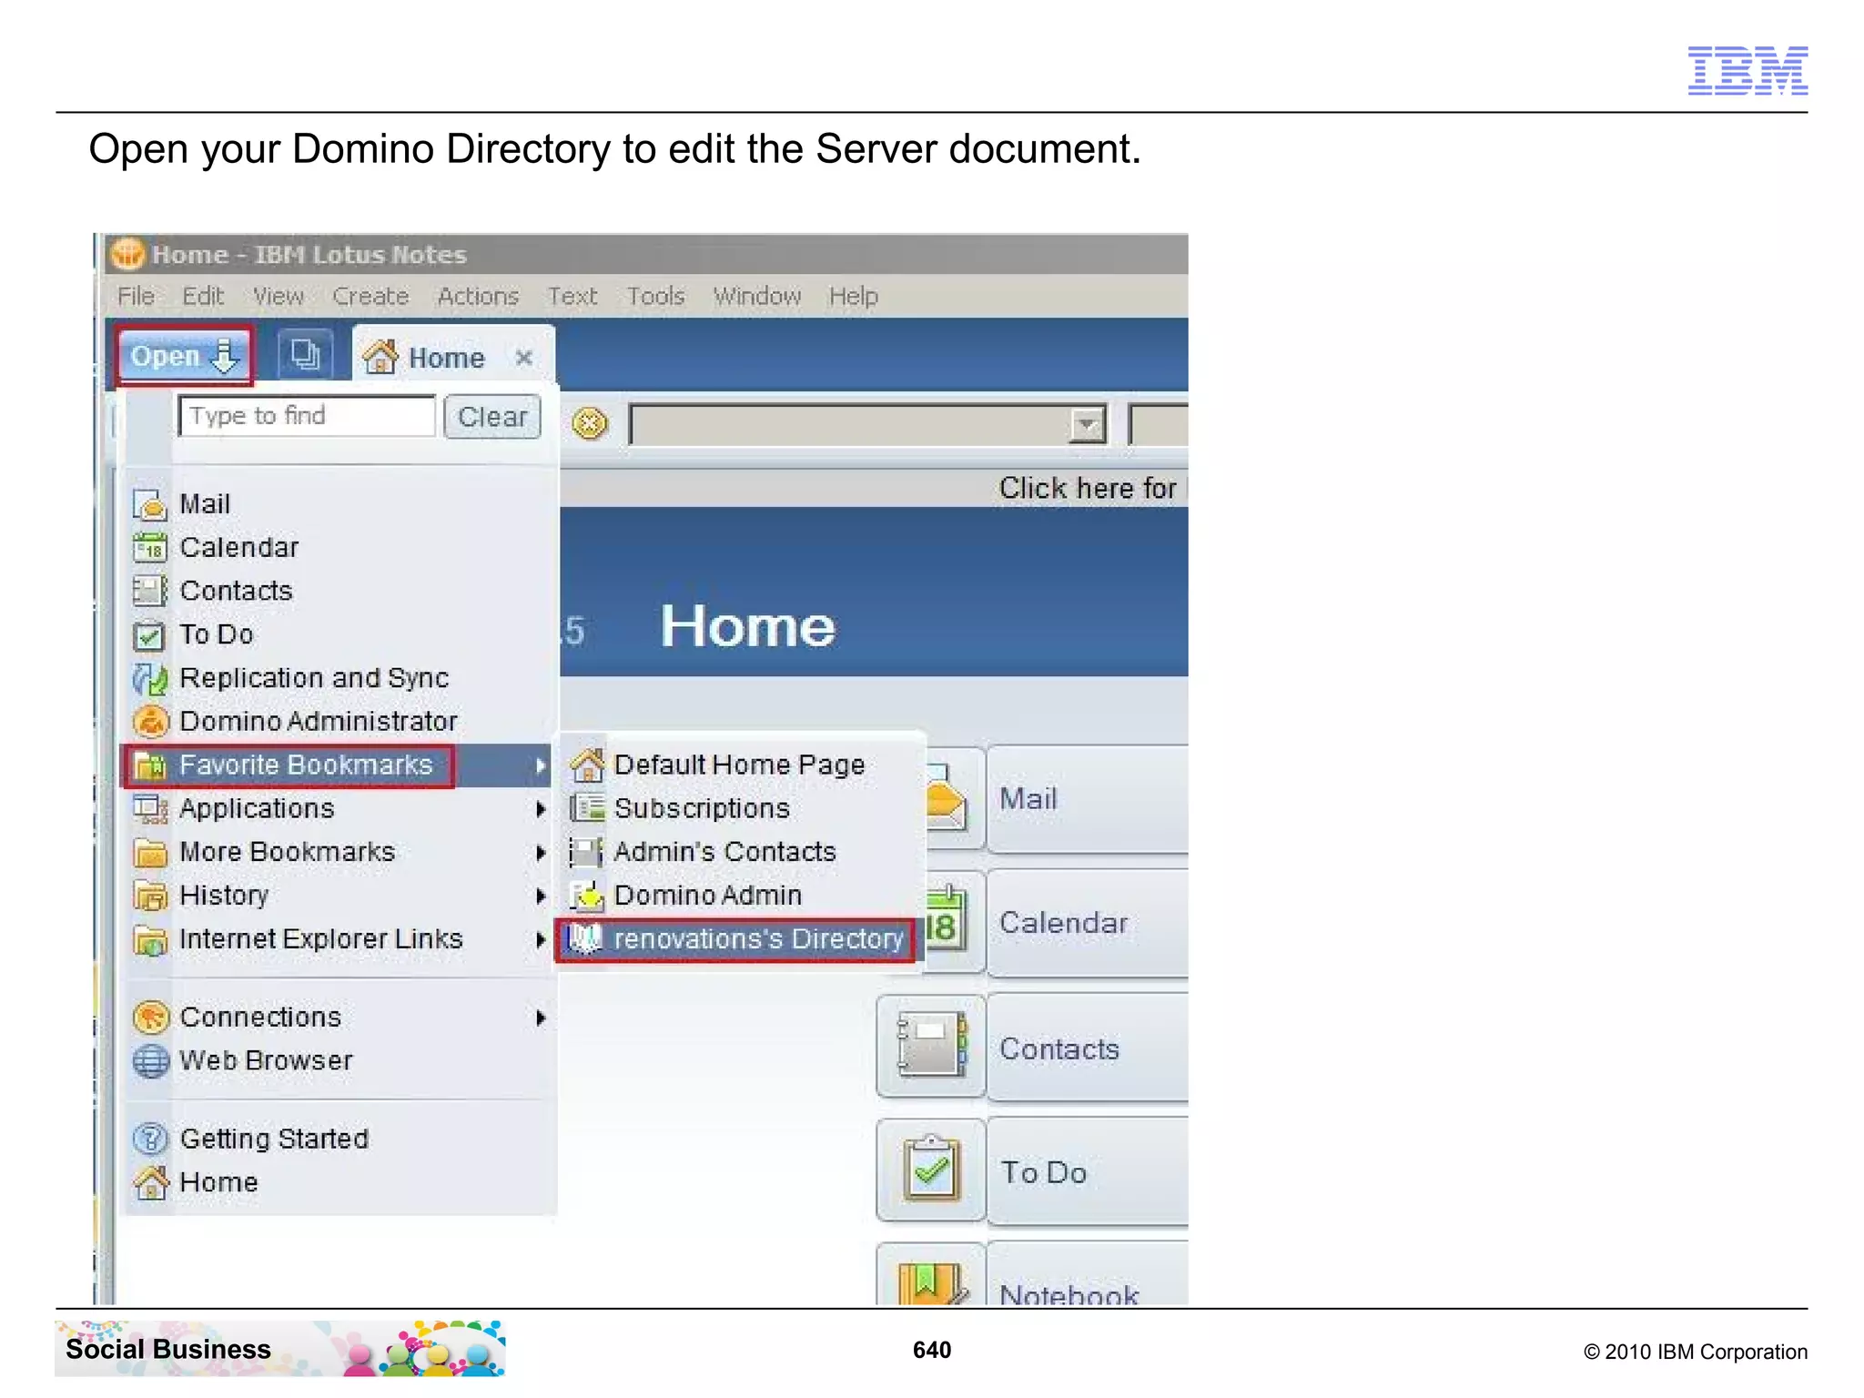
Task: Open the Help menu
Action: click(x=853, y=296)
